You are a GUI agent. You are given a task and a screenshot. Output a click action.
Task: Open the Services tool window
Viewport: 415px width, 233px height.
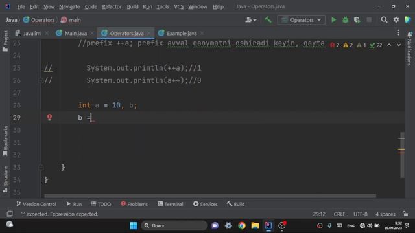tap(205, 204)
